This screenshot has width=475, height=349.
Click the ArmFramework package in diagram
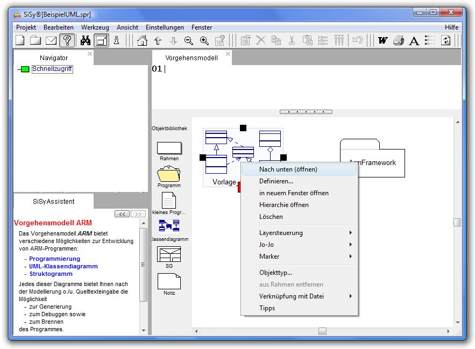pos(372,158)
